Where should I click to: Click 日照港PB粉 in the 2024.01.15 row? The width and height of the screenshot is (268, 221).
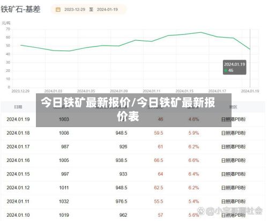click(x=233, y=174)
